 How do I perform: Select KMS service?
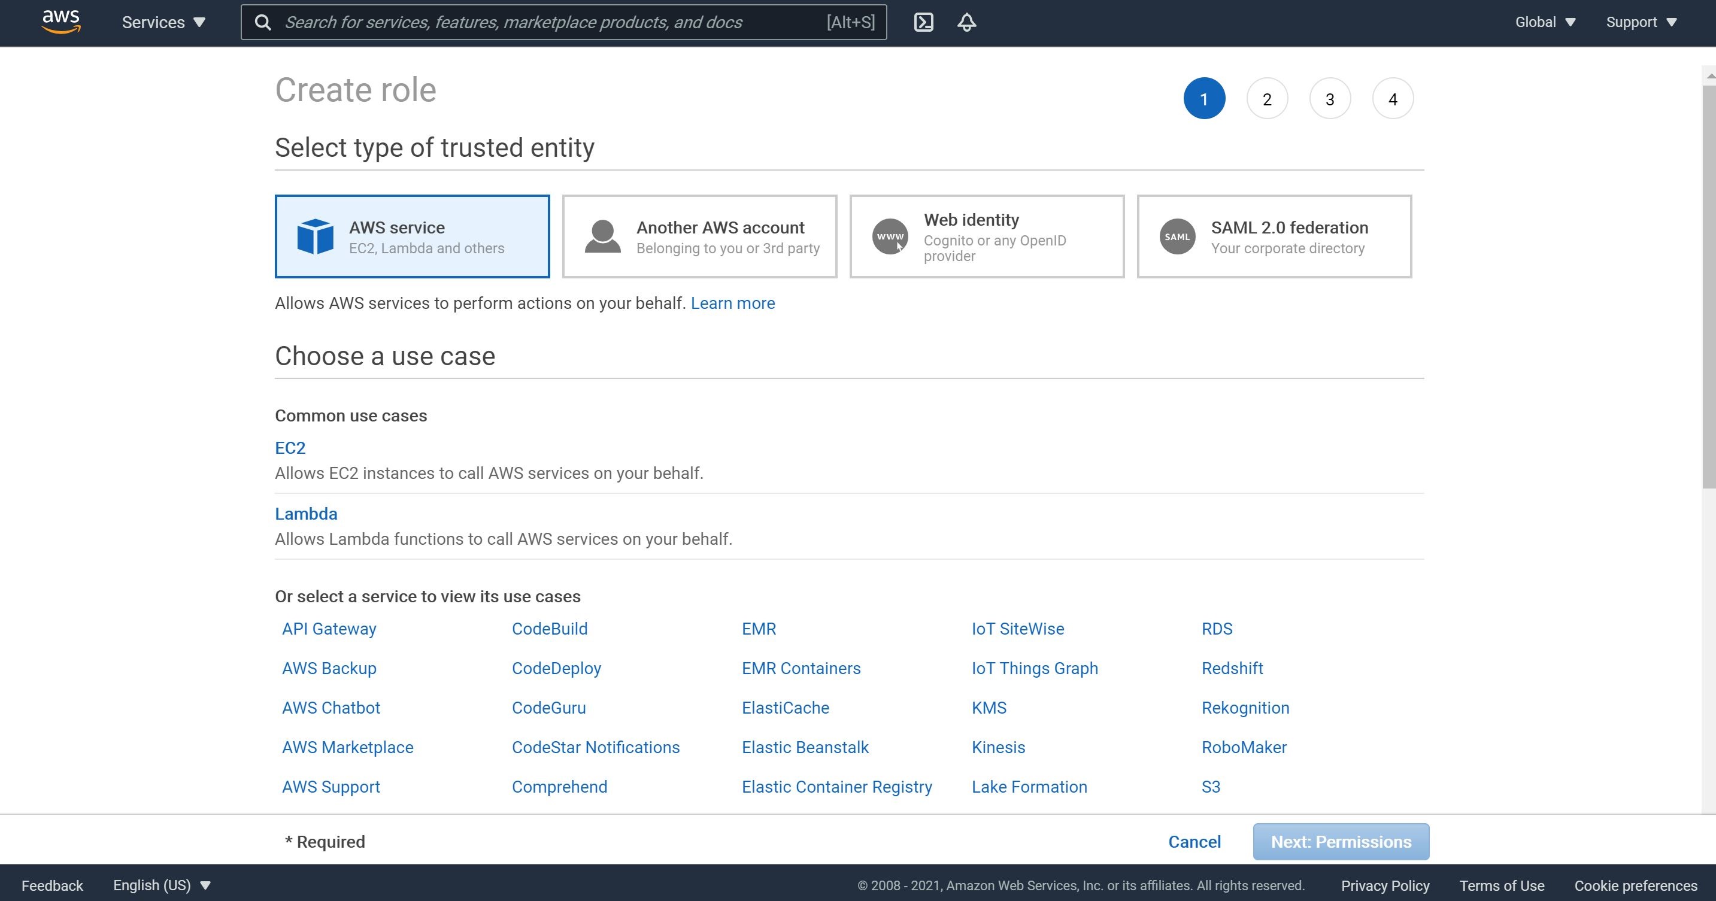(x=989, y=707)
